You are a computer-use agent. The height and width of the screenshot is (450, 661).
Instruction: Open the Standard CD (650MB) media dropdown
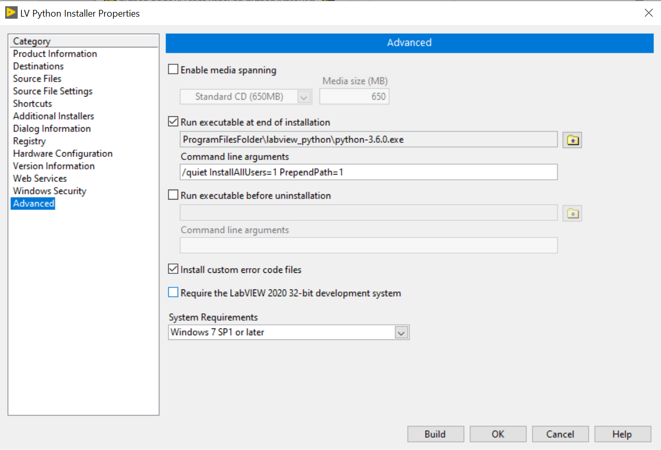pyautogui.click(x=304, y=97)
